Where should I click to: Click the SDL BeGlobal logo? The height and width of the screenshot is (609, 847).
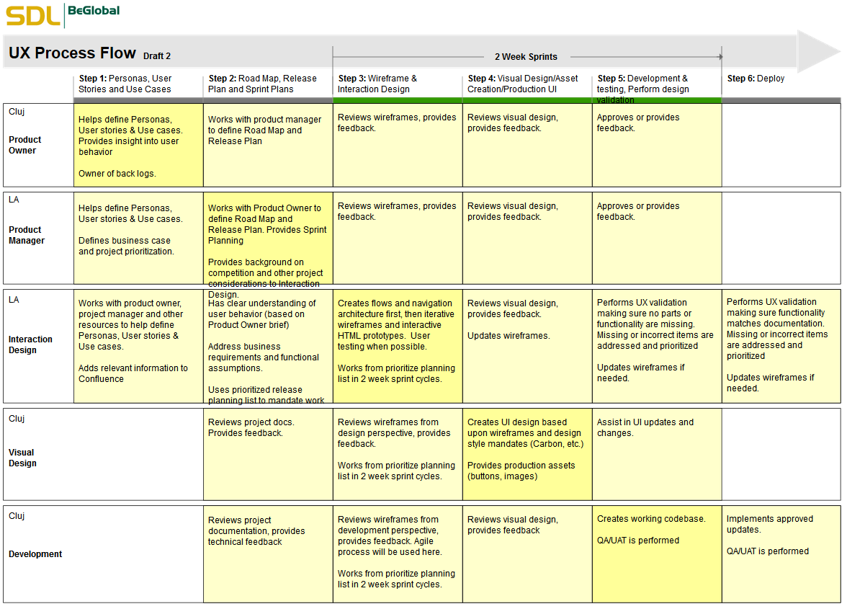click(x=63, y=14)
